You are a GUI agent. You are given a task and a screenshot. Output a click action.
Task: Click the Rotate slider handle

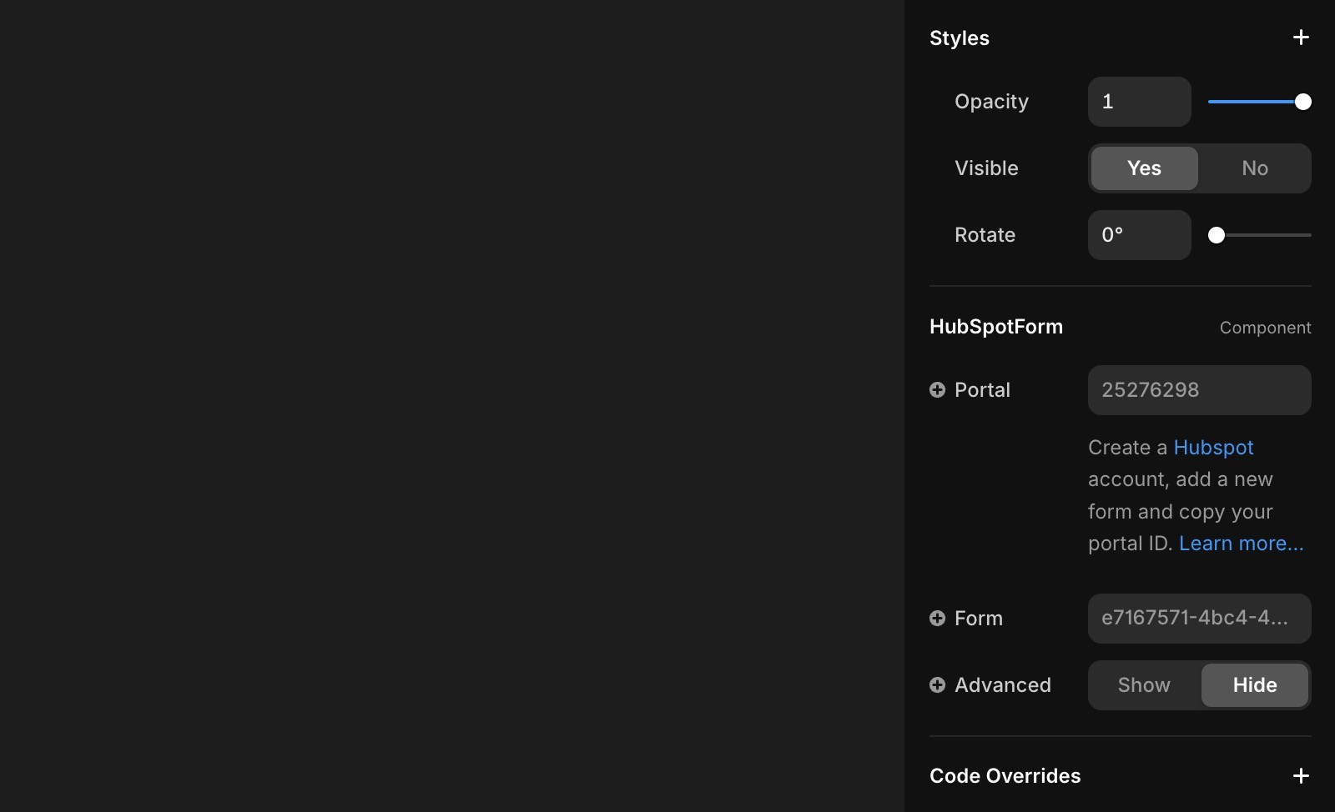(x=1217, y=235)
